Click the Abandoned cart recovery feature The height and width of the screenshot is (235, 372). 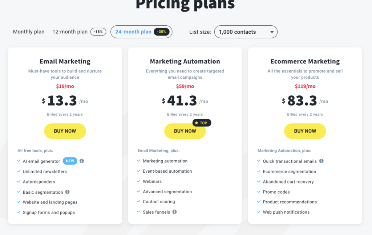pyautogui.click(x=288, y=182)
